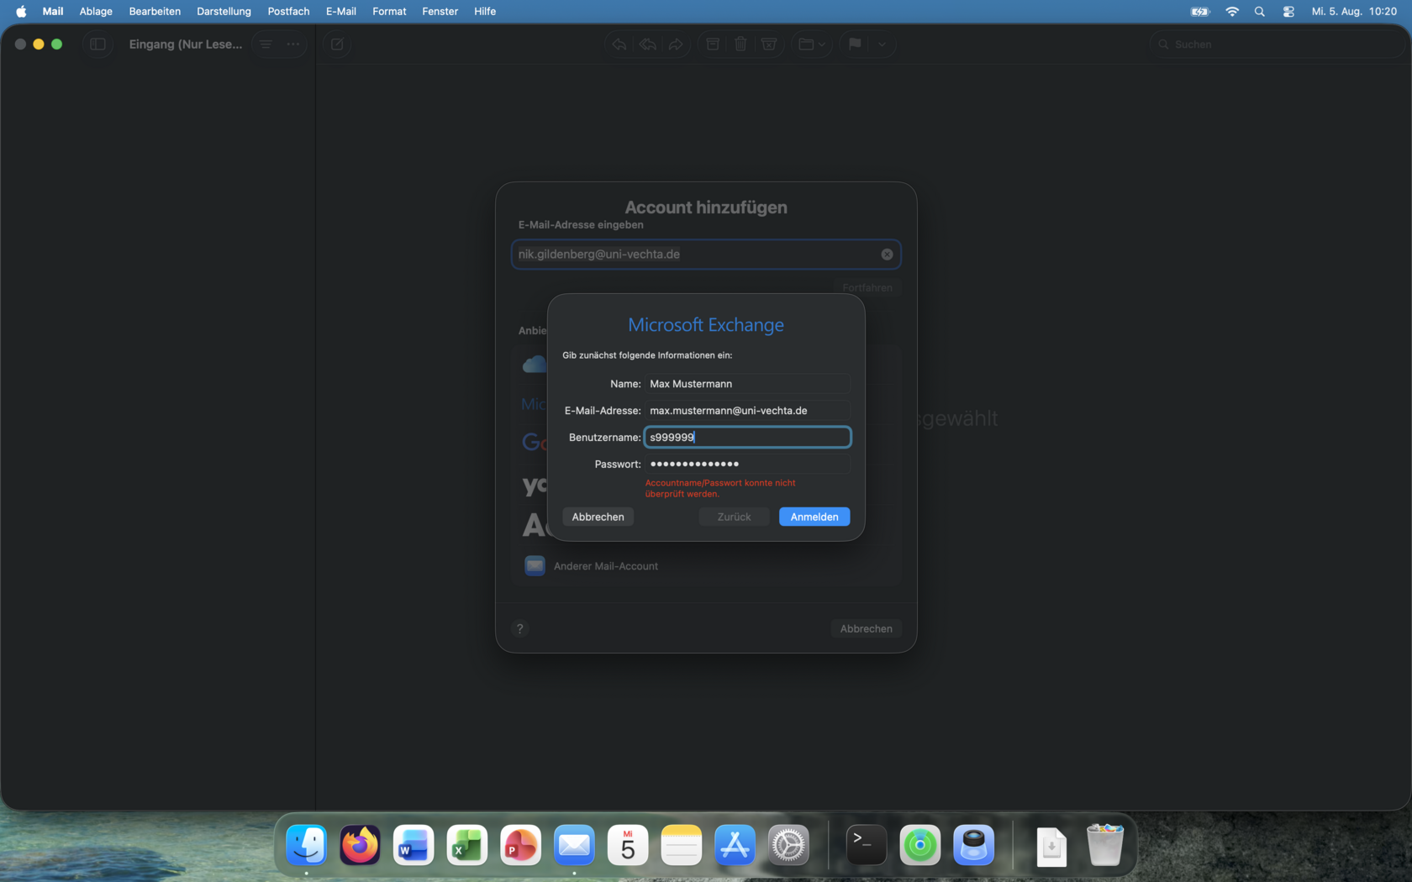The width and height of the screenshot is (1412, 882).
Task: Click the menu bar clock Mi. 5. Aug. 10:20
Action: coord(1354,12)
